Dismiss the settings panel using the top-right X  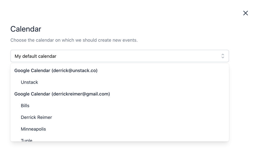[x=245, y=13]
